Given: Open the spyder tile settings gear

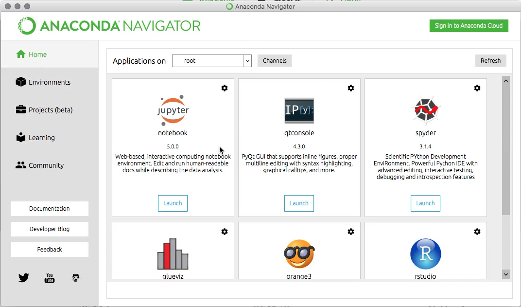Looking at the screenshot, I should (x=477, y=88).
